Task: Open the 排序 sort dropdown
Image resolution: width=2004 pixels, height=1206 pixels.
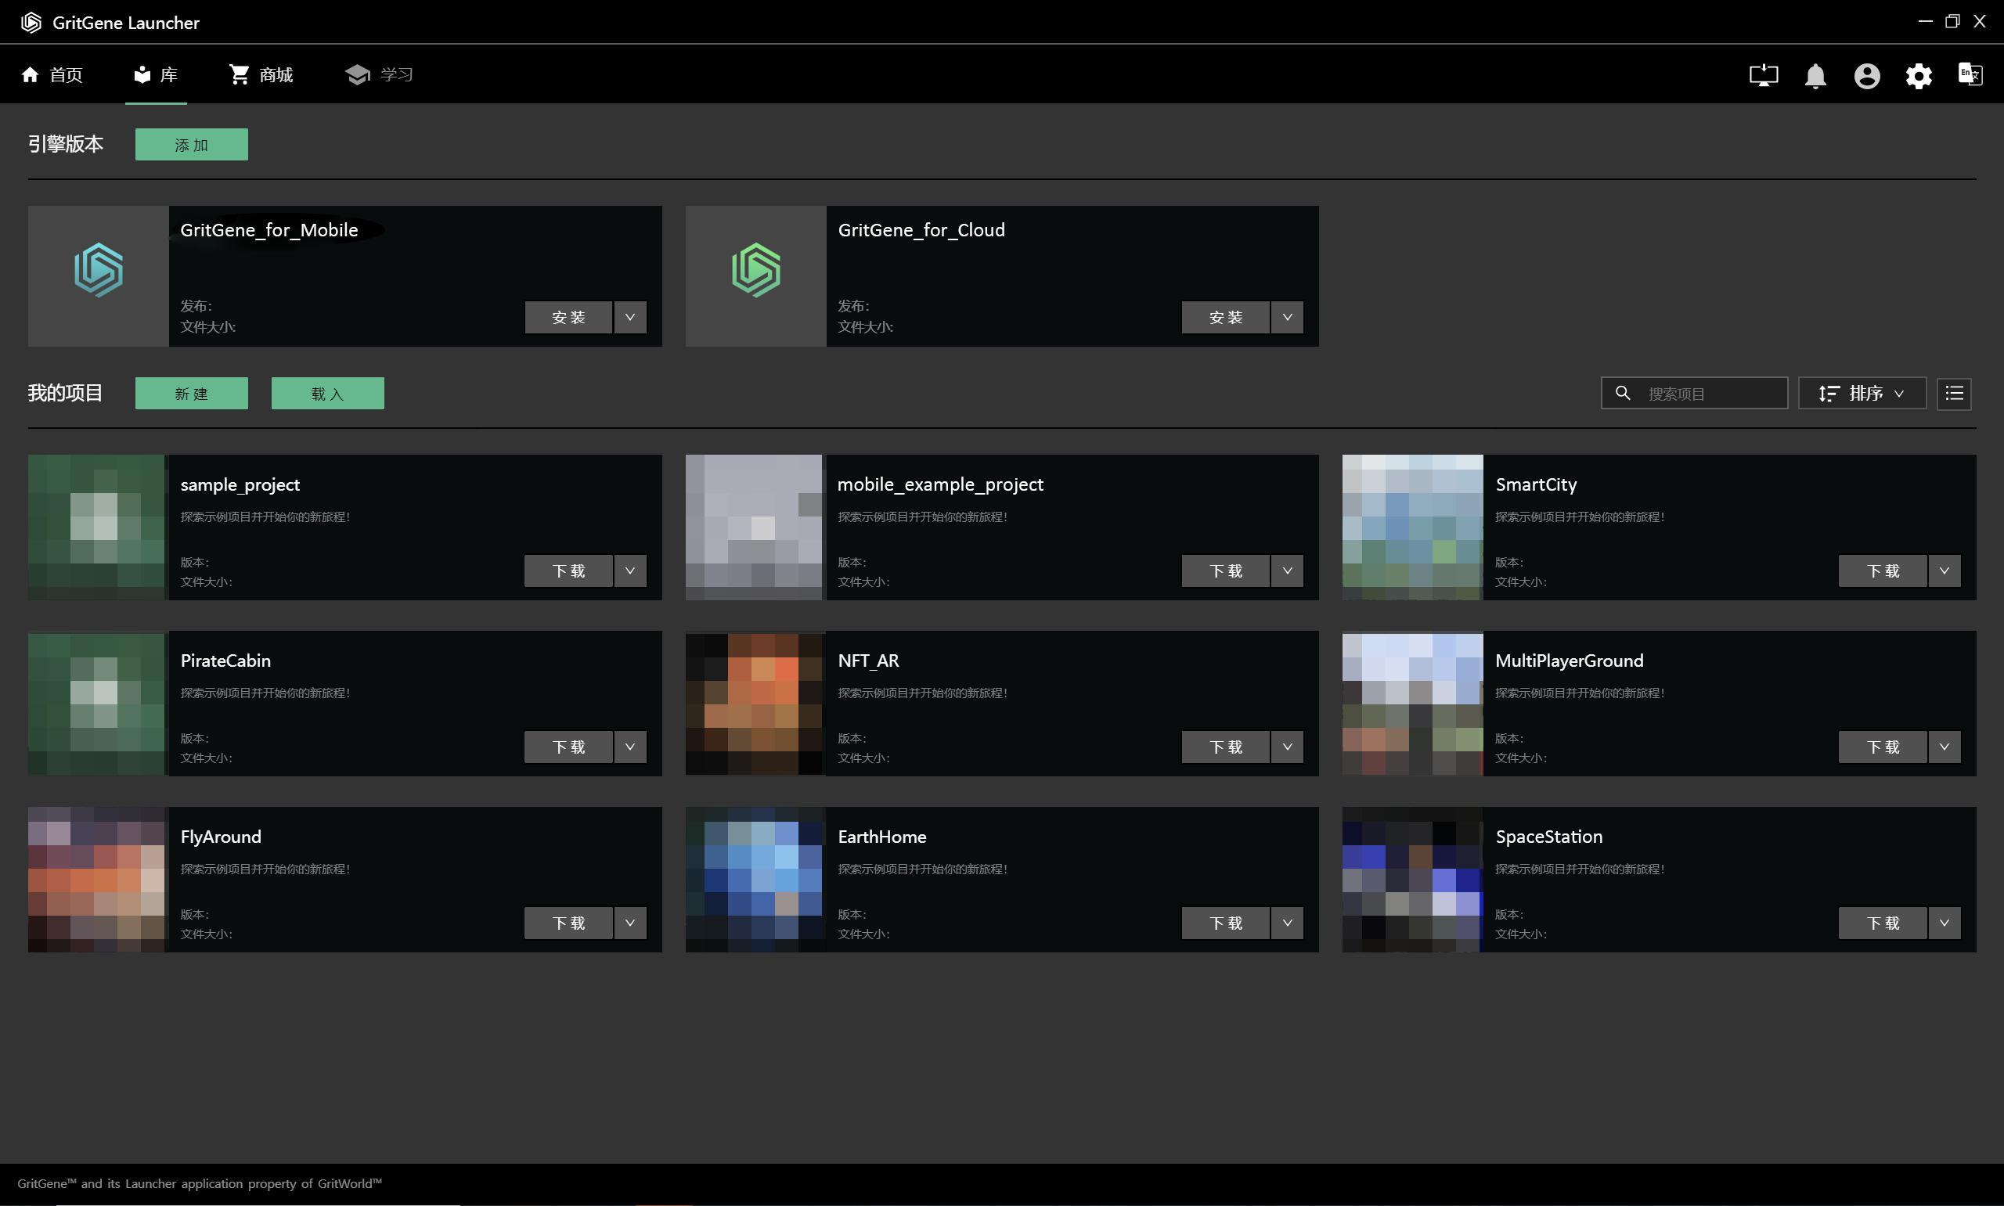Action: coord(1861,394)
